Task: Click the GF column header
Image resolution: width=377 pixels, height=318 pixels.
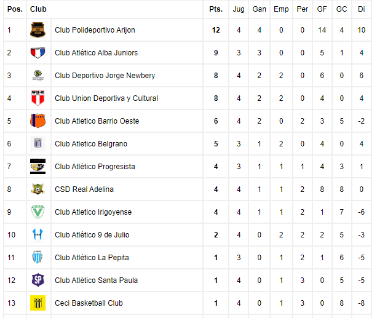Action: [322, 9]
